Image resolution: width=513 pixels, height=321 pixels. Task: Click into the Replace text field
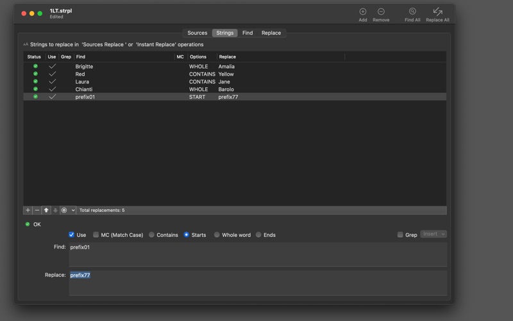pos(258,283)
